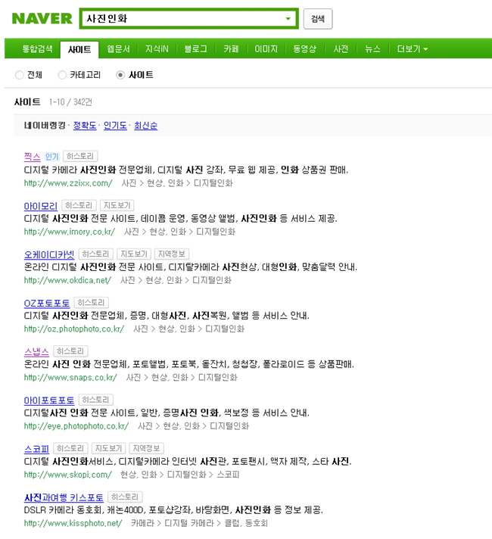Click 히스토리 button for 스코피
The image size is (492, 539).
71,448
